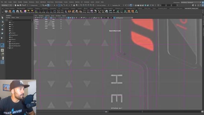Click the first shelf icon at far left

(6, 11)
